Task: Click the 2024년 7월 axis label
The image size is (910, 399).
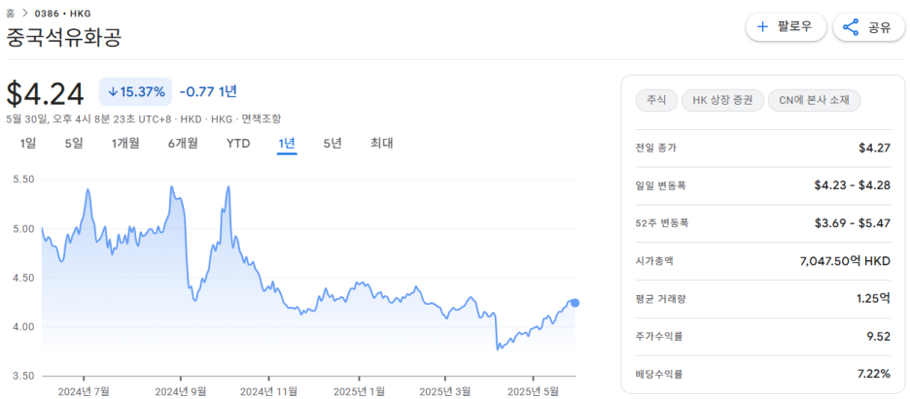Action: pyautogui.click(x=84, y=391)
